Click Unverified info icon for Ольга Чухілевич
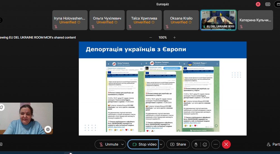Screen dimensions: 280x154 (116, 22)
